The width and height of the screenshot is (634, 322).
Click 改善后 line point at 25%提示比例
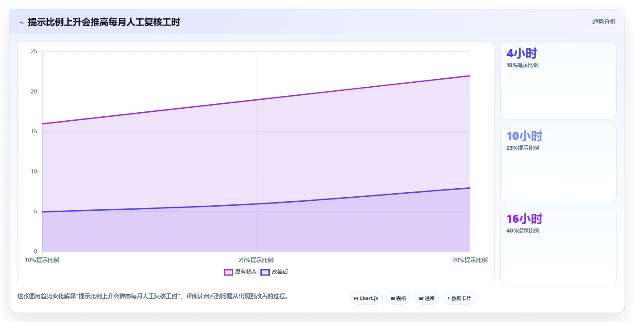[x=256, y=204]
